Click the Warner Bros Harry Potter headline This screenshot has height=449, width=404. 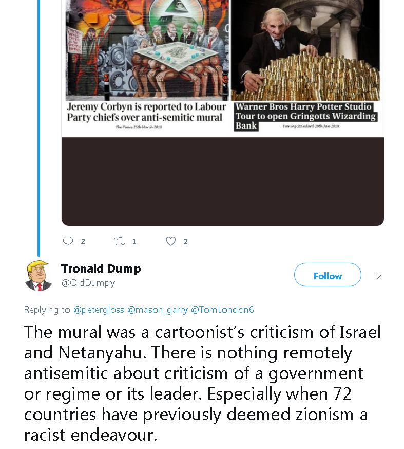305,116
